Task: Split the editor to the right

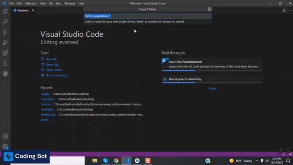Action: tap(284, 10)
